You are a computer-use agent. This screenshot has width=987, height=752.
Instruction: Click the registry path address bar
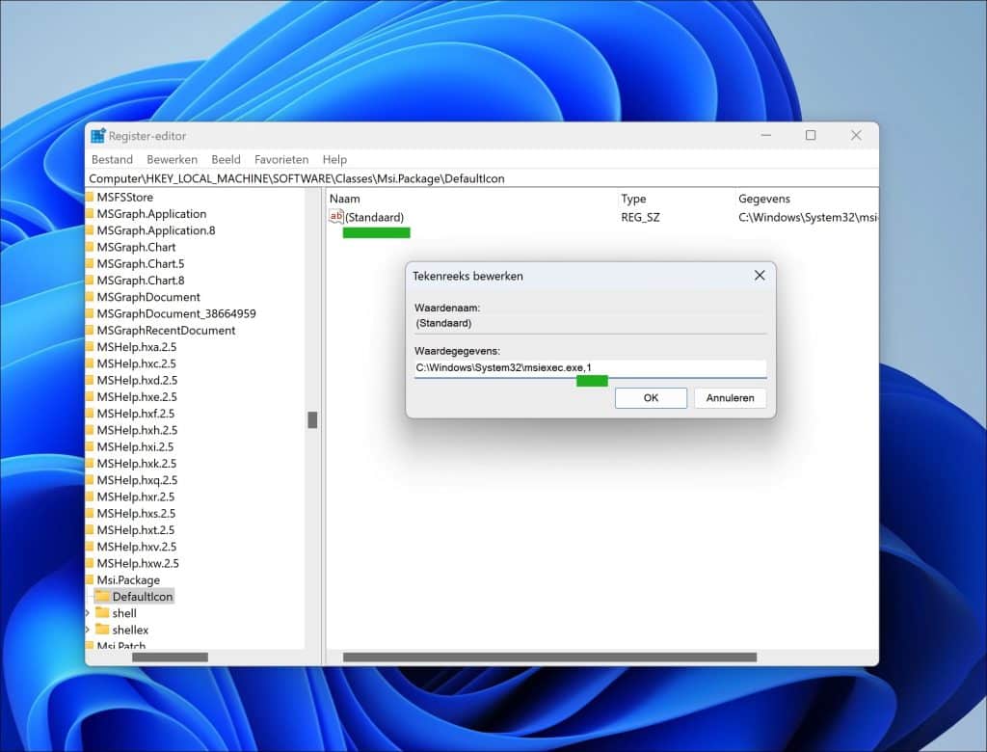483,179
